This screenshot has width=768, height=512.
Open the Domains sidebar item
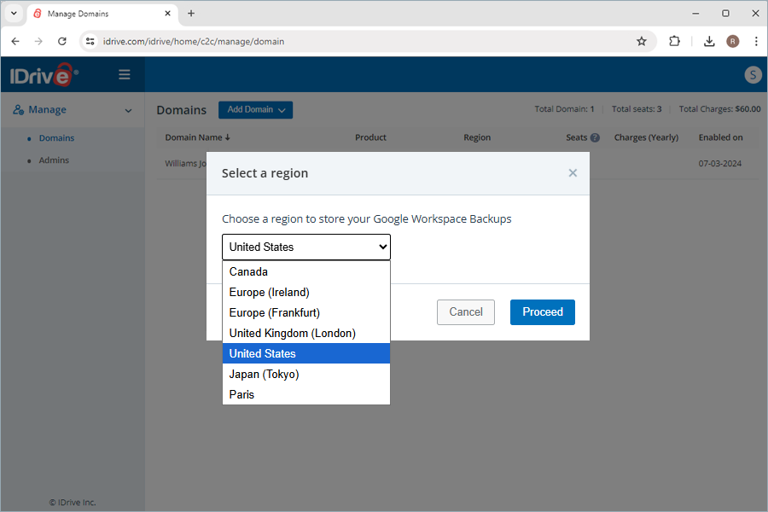point(56,138)
